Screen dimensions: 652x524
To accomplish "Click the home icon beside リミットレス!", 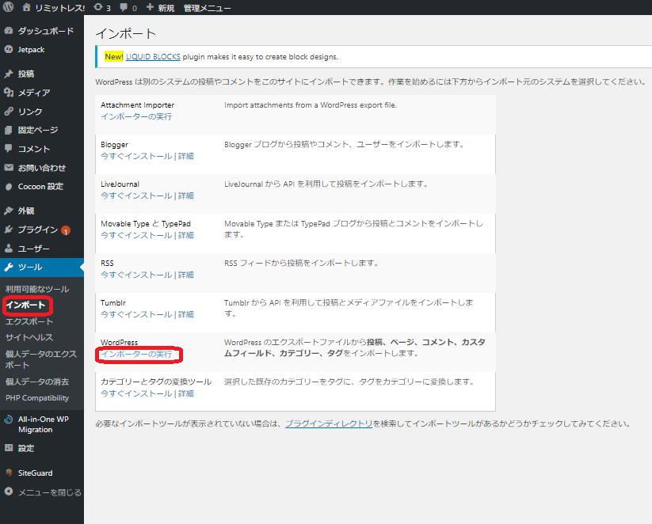I will pyautogui.click(x=27, y=8).
